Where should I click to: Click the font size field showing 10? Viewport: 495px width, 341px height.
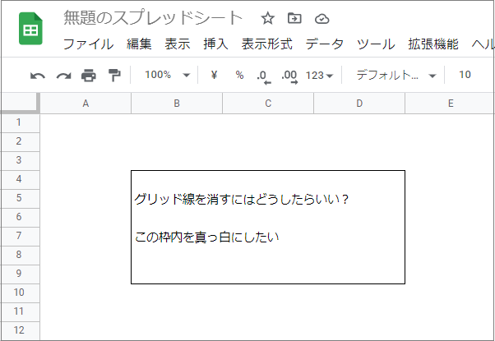(x=465, y=75)
